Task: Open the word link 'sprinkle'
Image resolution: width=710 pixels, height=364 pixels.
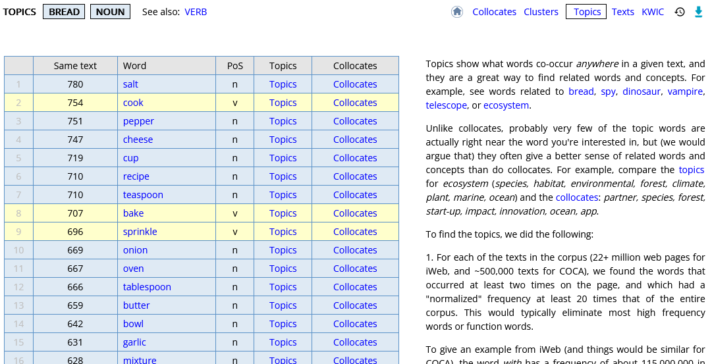Action: tap(140, 232)
